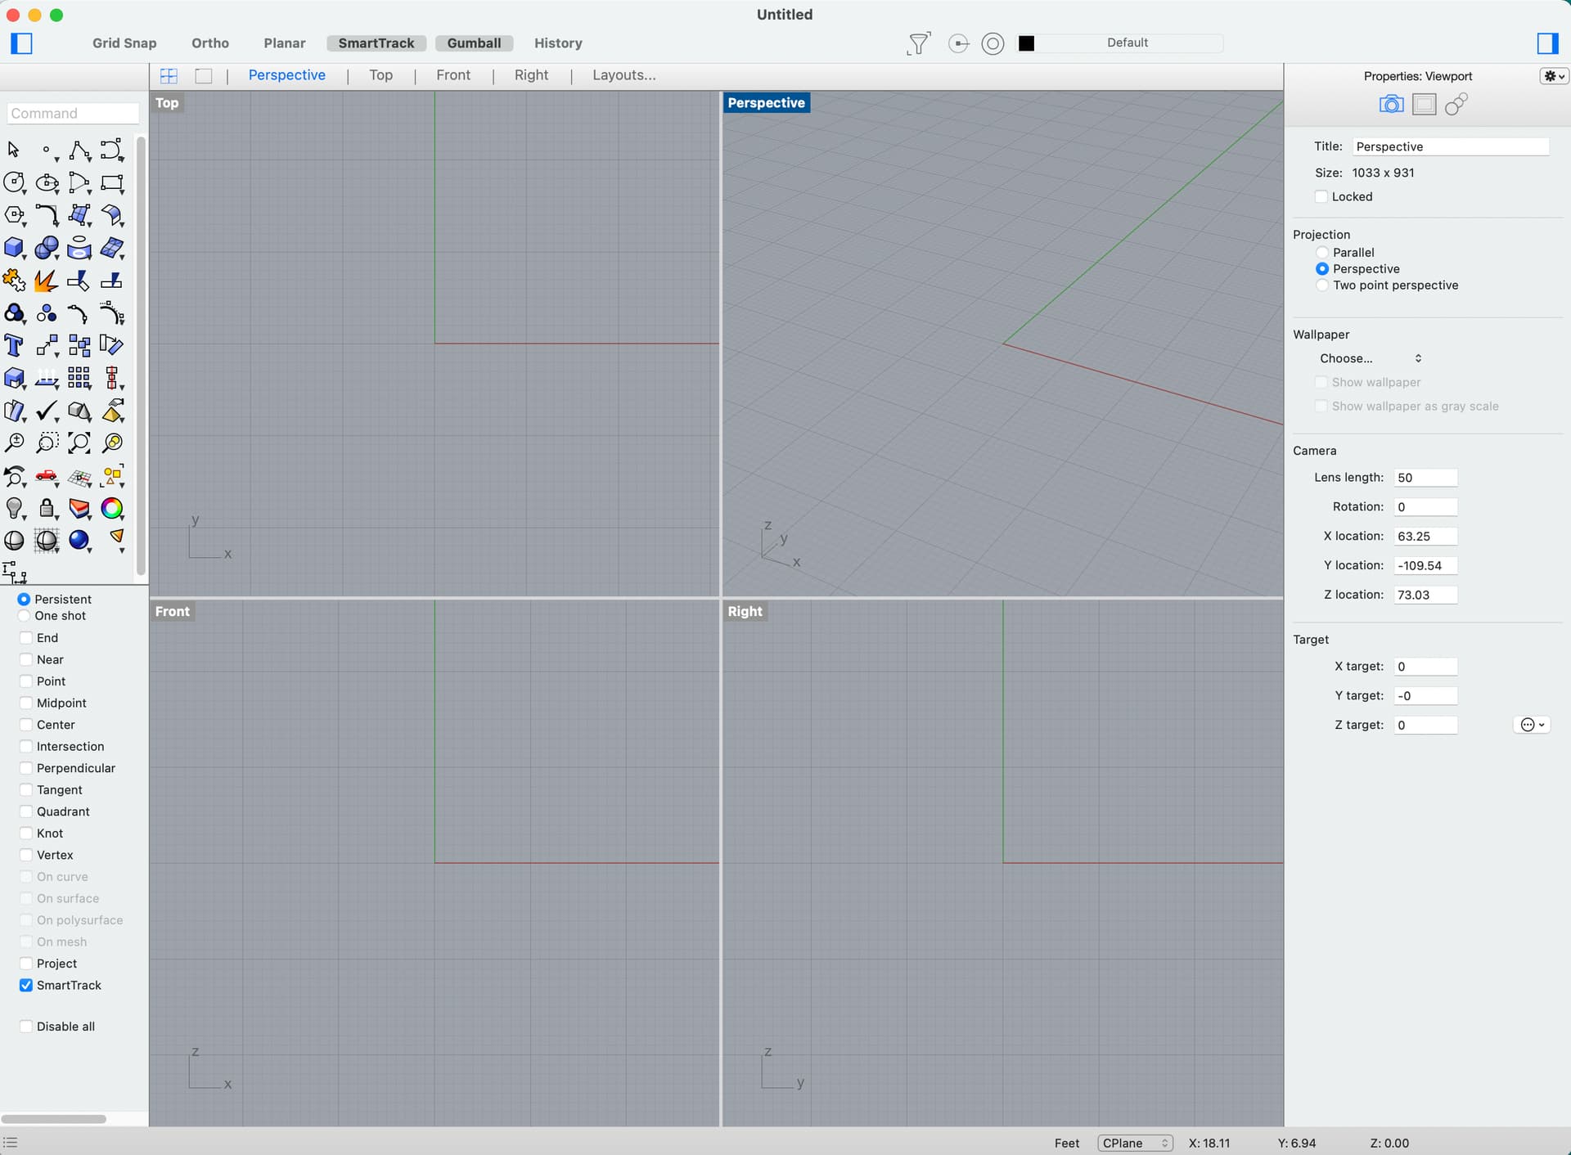Open the Layouts... tab

pyautogui.click(x=623, y=75)
